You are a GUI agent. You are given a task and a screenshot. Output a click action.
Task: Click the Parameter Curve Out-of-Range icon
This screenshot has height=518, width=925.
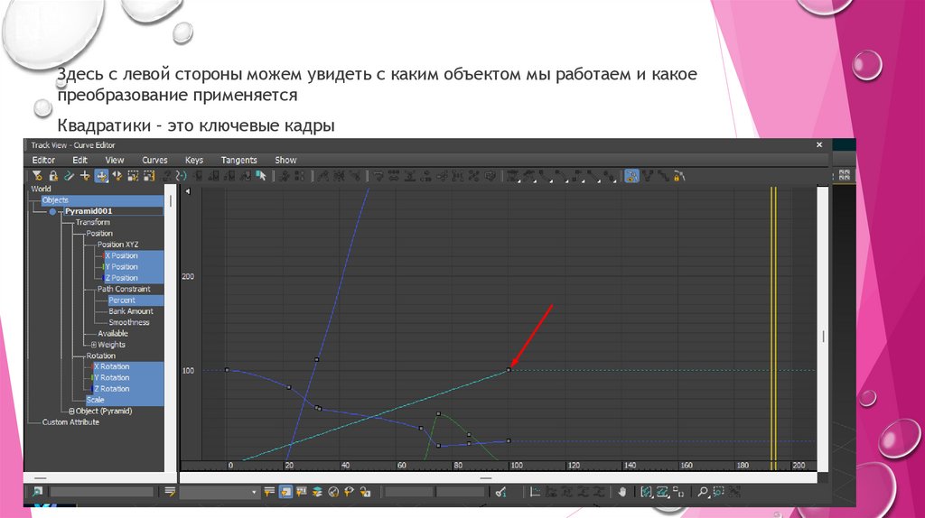(181, 176)
